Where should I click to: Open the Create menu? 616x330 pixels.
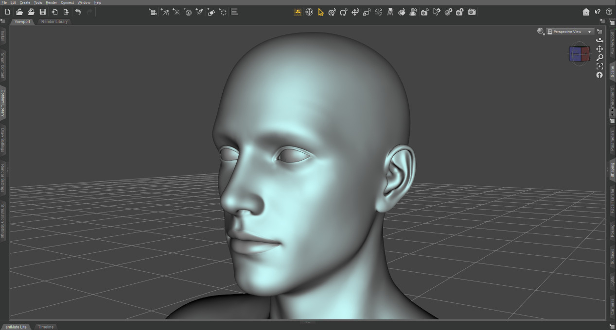(x=25, y=2)
